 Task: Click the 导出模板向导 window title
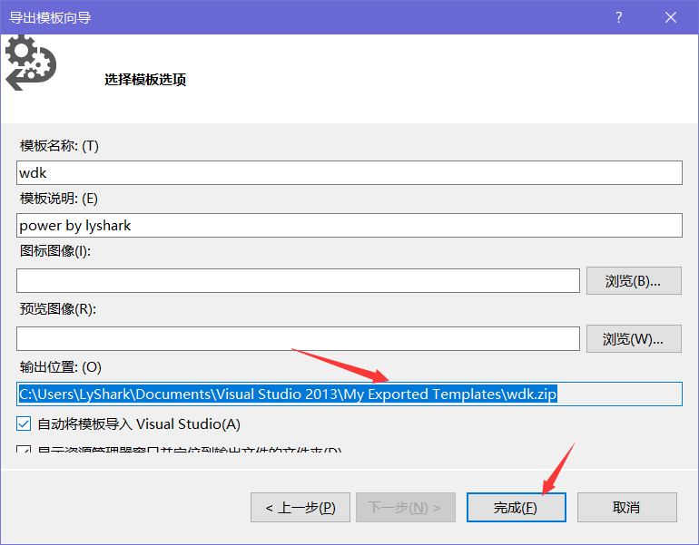[50, 17]
